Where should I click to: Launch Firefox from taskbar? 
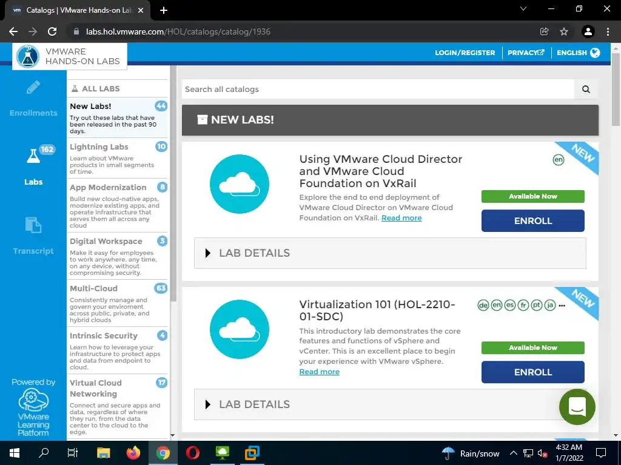tap(133, 453)
